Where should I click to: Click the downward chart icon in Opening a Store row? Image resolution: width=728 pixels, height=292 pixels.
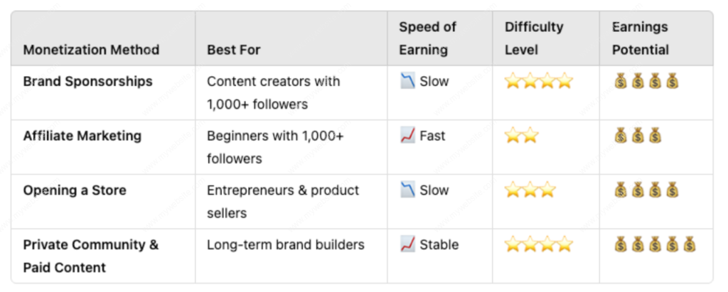click(x=407, y=190)
